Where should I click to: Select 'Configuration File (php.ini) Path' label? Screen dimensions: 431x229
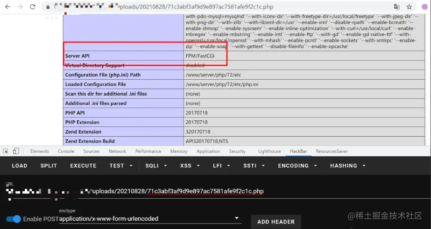point(103,75)
